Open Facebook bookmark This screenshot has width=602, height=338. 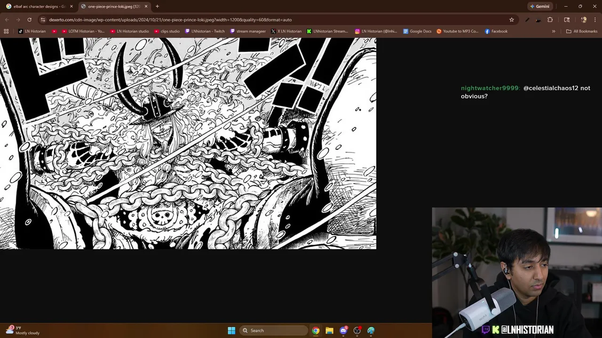(x=496, y=31)
